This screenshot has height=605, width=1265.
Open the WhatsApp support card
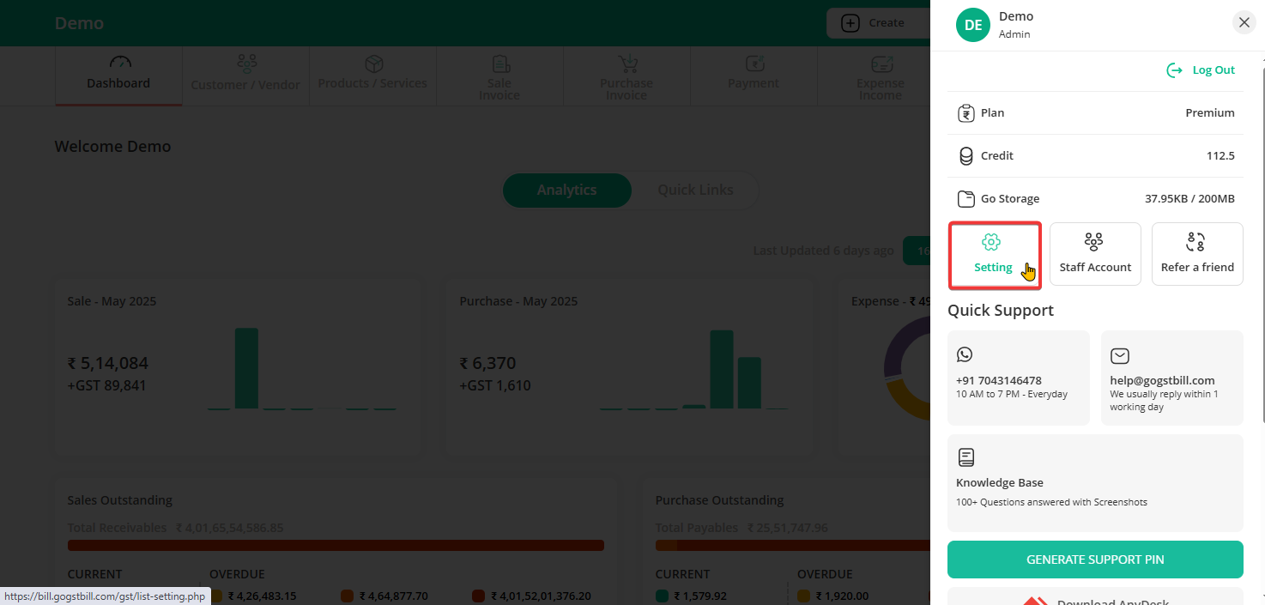1018,378
